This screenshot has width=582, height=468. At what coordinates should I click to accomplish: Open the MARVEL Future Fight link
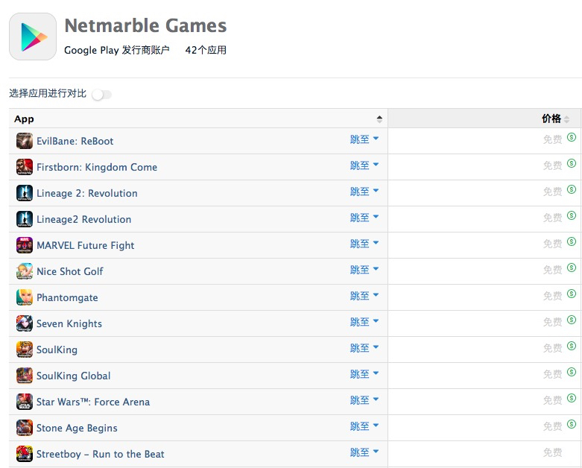(86, 245)
